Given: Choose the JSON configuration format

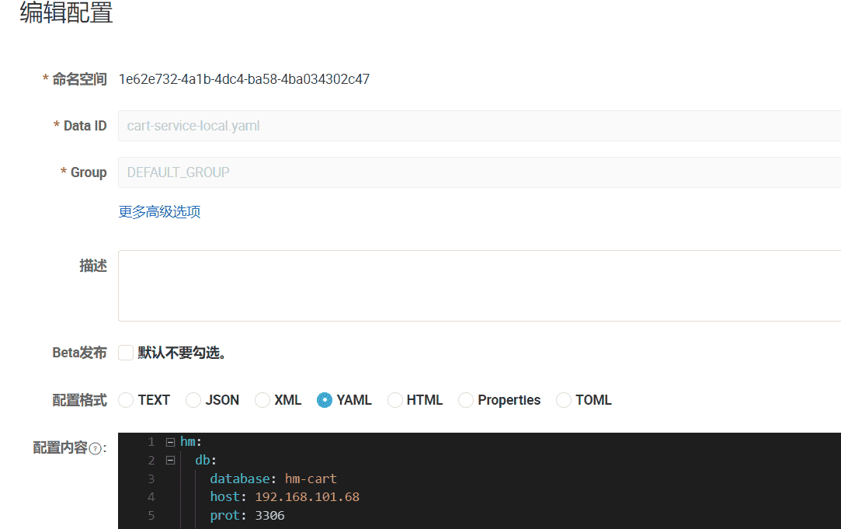Looking at the screenshot, I should coord(193,400).
